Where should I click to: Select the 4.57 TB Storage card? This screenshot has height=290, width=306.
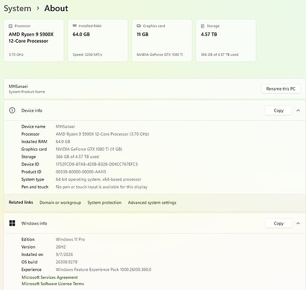pyautogui.click(x=226, y=40)
